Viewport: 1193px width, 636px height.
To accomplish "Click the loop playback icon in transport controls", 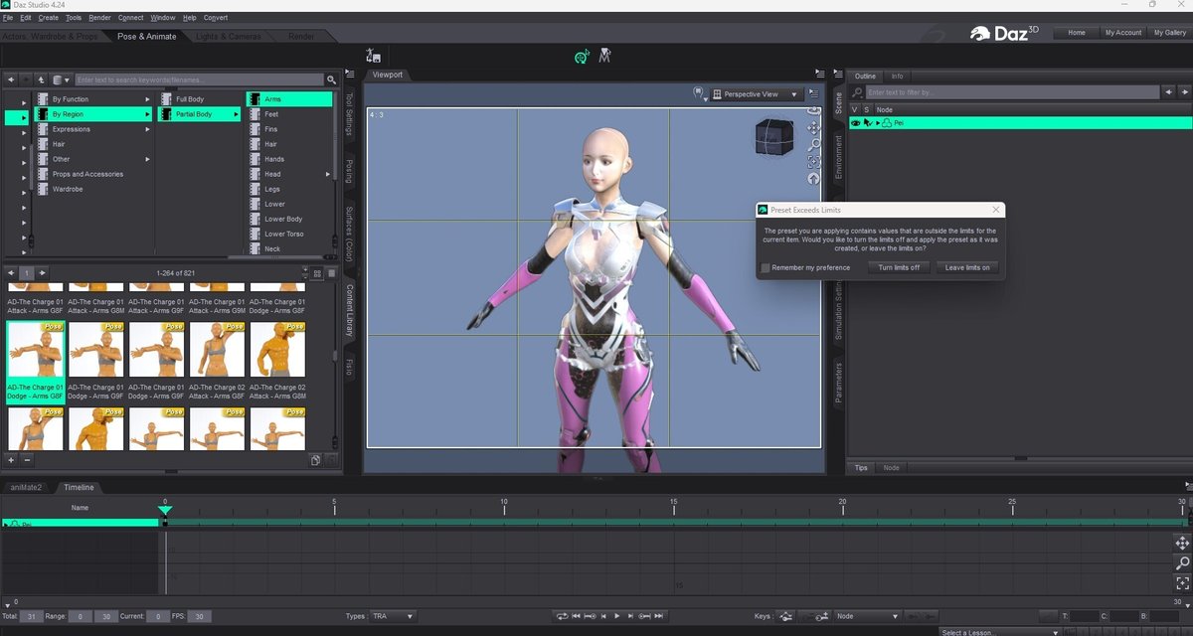I will click(x=562, y=616).
